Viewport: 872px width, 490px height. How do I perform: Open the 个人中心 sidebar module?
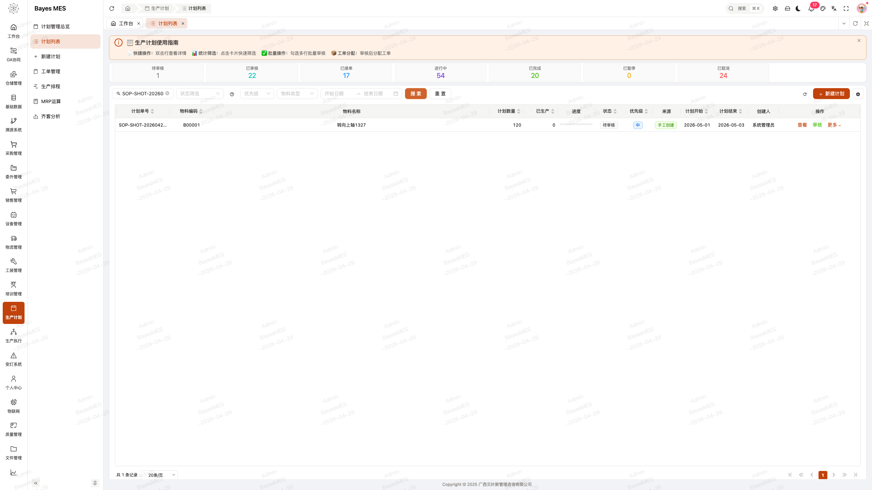click(14, 383)
